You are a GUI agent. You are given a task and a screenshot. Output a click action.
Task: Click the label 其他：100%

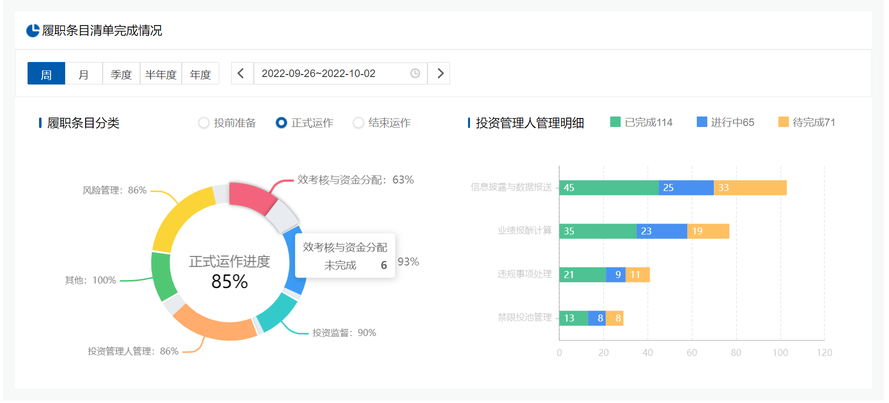(x=91, y=280)
